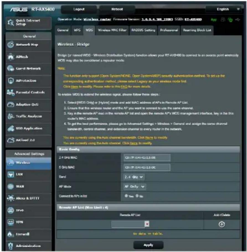Open Adaptive QoS icon
247x252 pixels.
coord(11,104)
